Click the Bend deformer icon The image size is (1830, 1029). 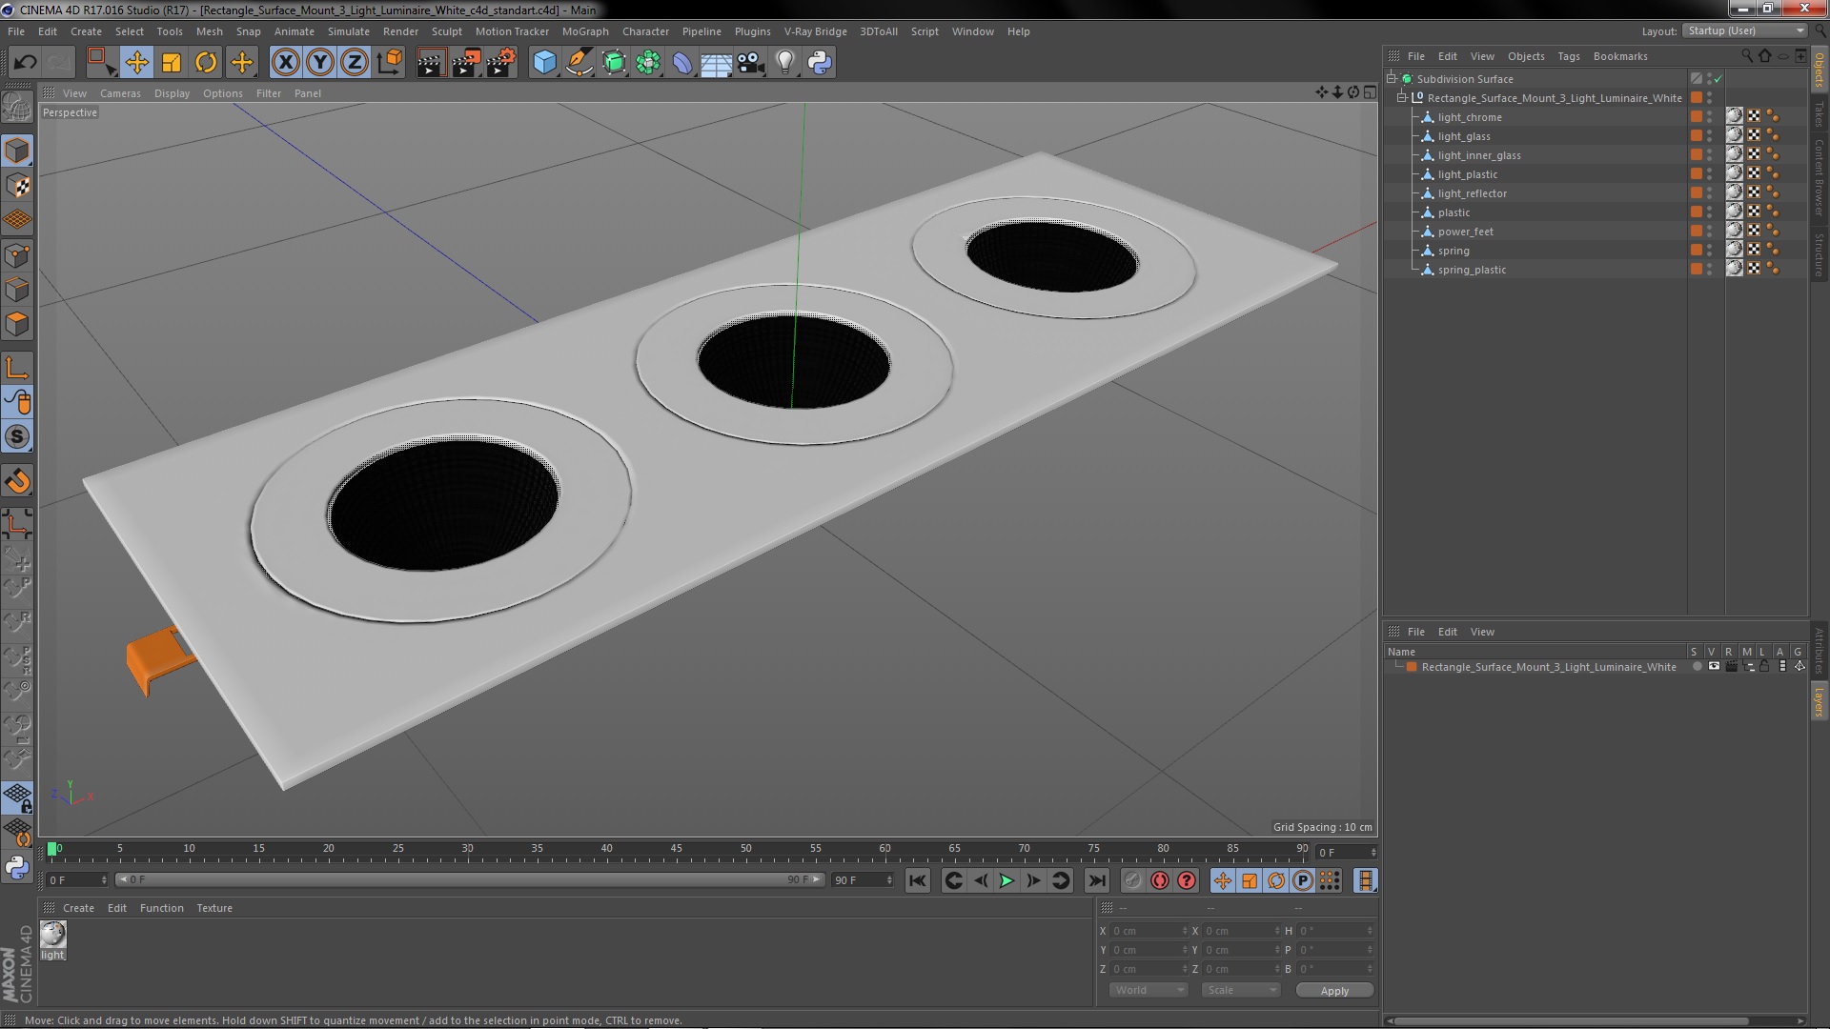pos(682,63)
